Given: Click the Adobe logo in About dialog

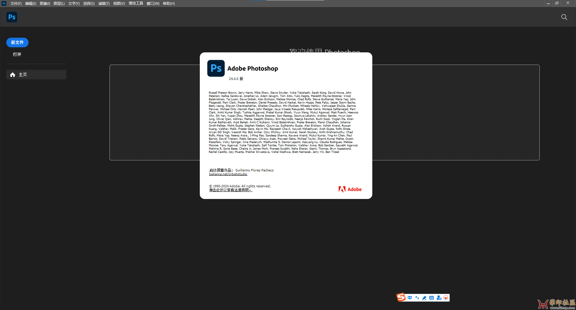Looking at the screenshot, I should pyautogui.click(x=350, y=189).
